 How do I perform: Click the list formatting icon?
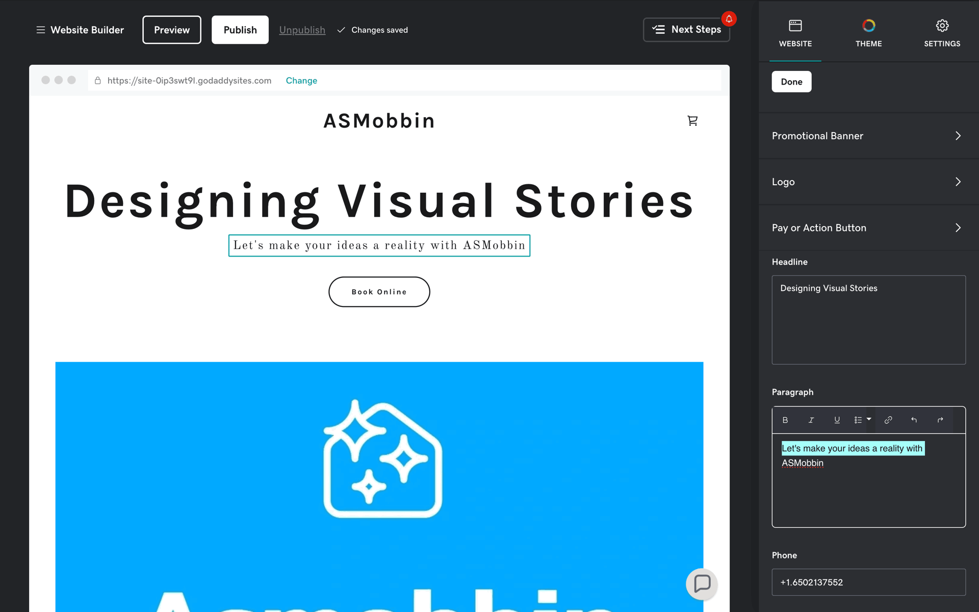[x=858, y=420]
